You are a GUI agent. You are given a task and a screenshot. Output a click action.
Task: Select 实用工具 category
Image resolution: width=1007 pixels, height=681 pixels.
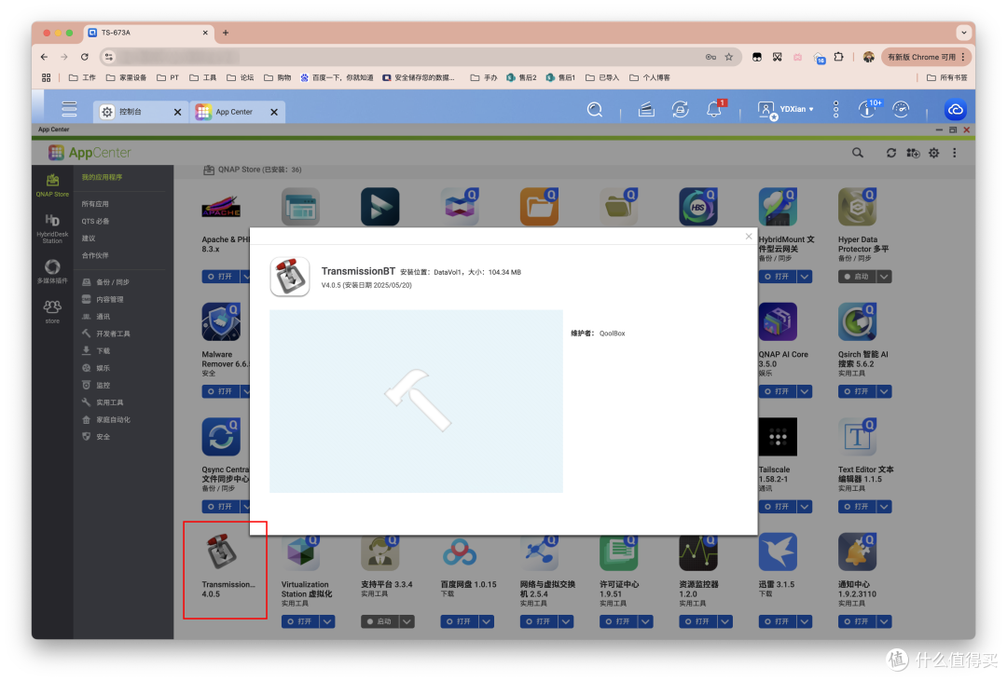click(103, 402)
